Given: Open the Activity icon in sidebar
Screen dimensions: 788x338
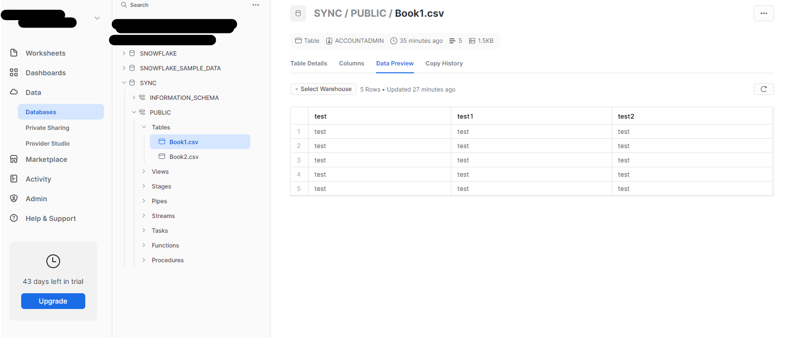Looking at the screenshot, I should [14, 179].
